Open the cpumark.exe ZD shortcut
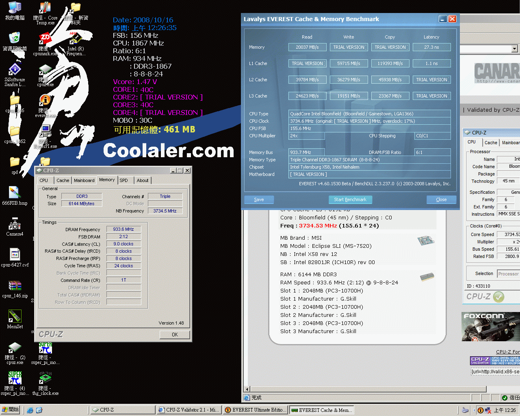The height and width of the screenshot is (416, 520). (x=45, y=44)
